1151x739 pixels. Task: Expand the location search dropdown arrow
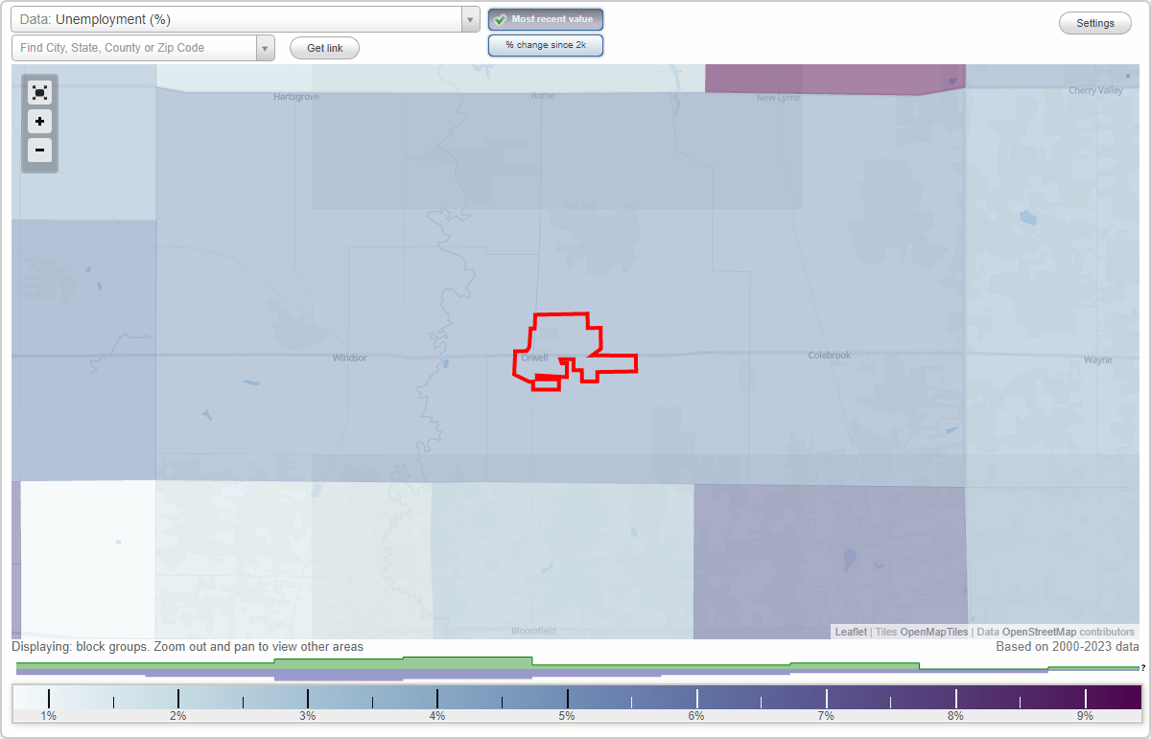point(265,48)
